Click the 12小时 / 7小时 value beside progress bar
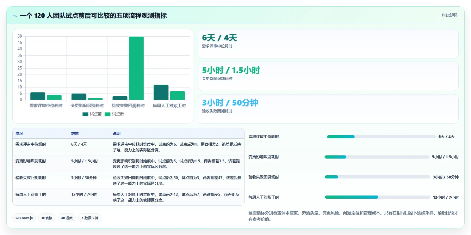471x235 pixels. [446, 197]
